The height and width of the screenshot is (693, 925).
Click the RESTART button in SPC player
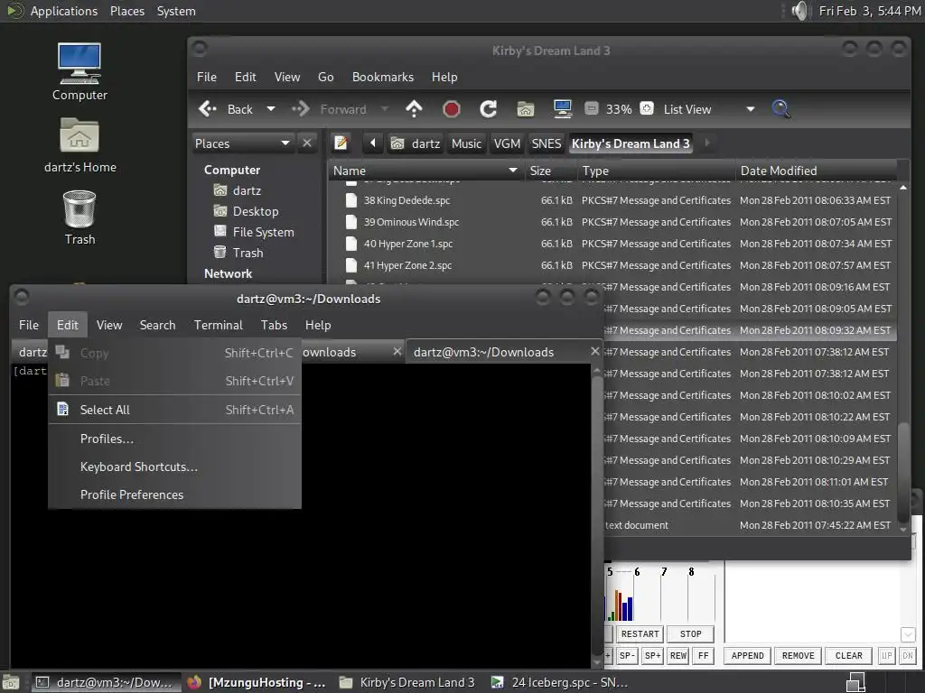640,634
